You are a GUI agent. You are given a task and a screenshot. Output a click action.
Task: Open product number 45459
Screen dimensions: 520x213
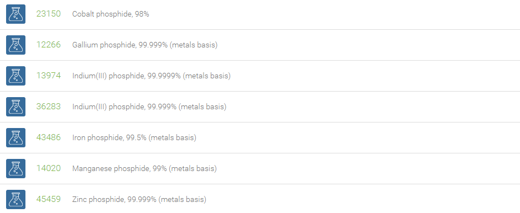tap(49, 199)
